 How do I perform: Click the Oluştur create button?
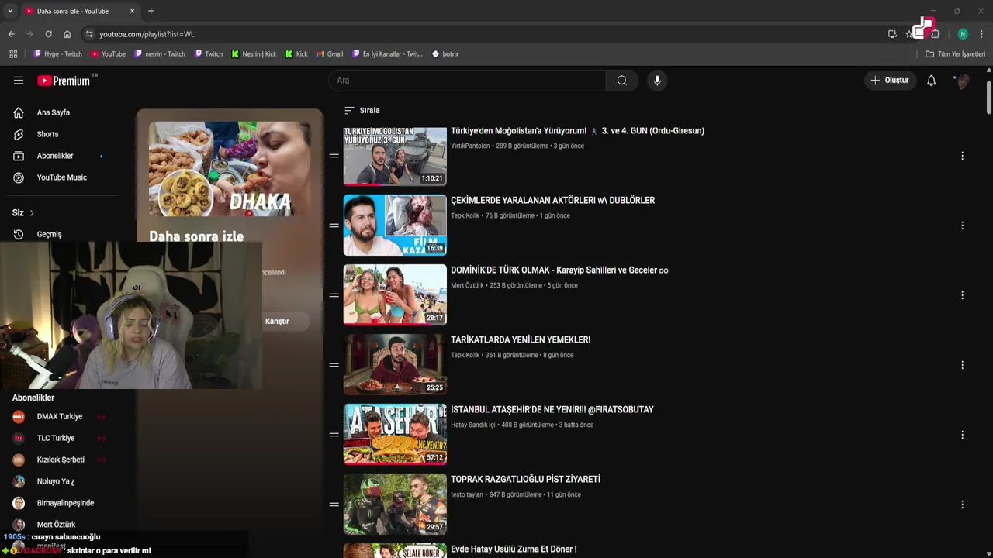point(890,81)
